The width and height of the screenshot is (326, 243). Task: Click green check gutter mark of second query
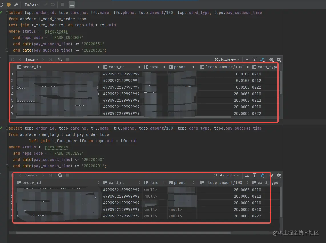[x=1, y=128]
